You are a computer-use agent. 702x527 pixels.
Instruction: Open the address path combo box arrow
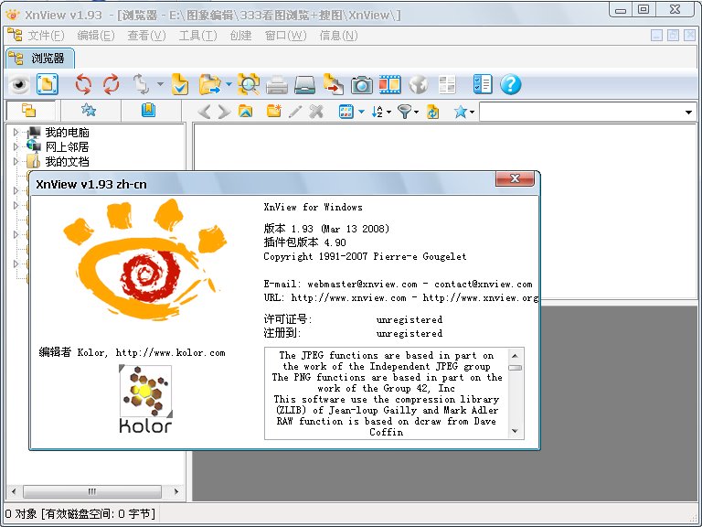pos(688,112)
